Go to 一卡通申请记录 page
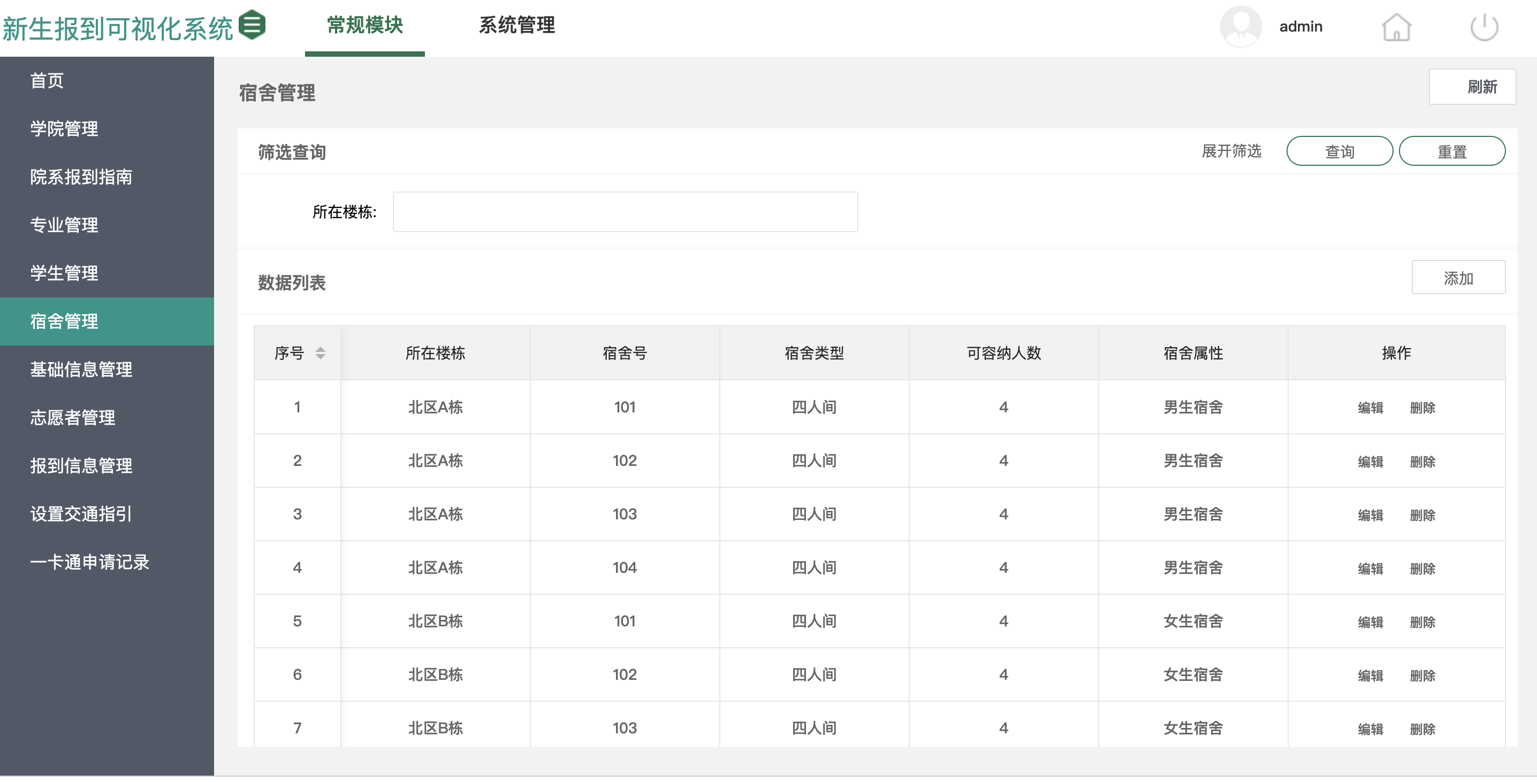1537x782 pixels. (89, 562)
